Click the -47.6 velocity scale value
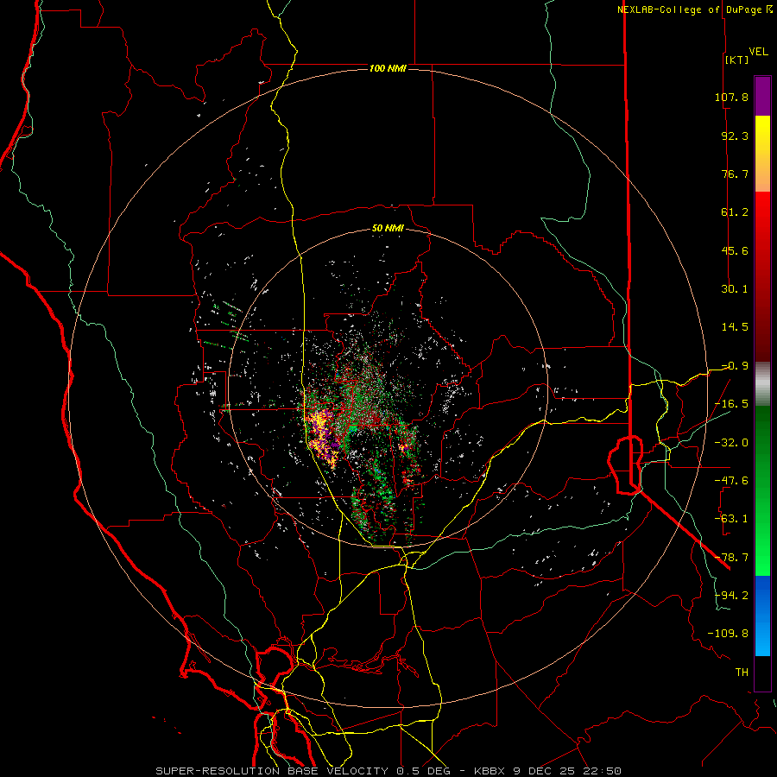Screen dimensions: 777x777 [731, 481]
